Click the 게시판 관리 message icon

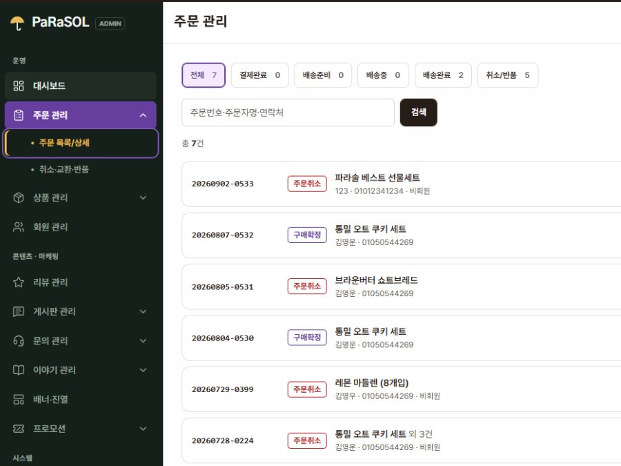[x=19, y=311]
